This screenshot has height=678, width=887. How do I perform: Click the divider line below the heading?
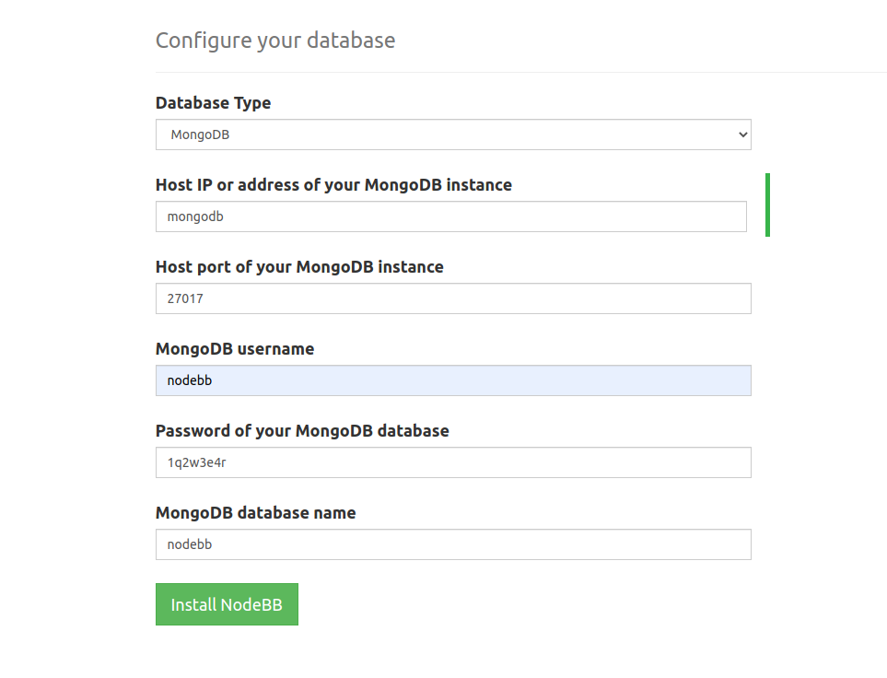[520, 72]
